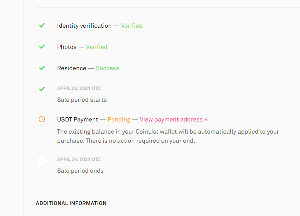Click the empty circle for Sale period ends
The height and width of the screenshot is (216, 300).
42,161
